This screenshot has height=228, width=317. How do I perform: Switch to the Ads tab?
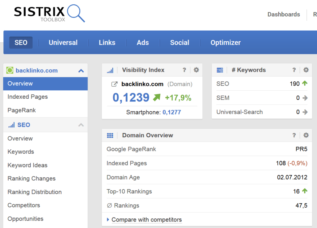(143, 43)
